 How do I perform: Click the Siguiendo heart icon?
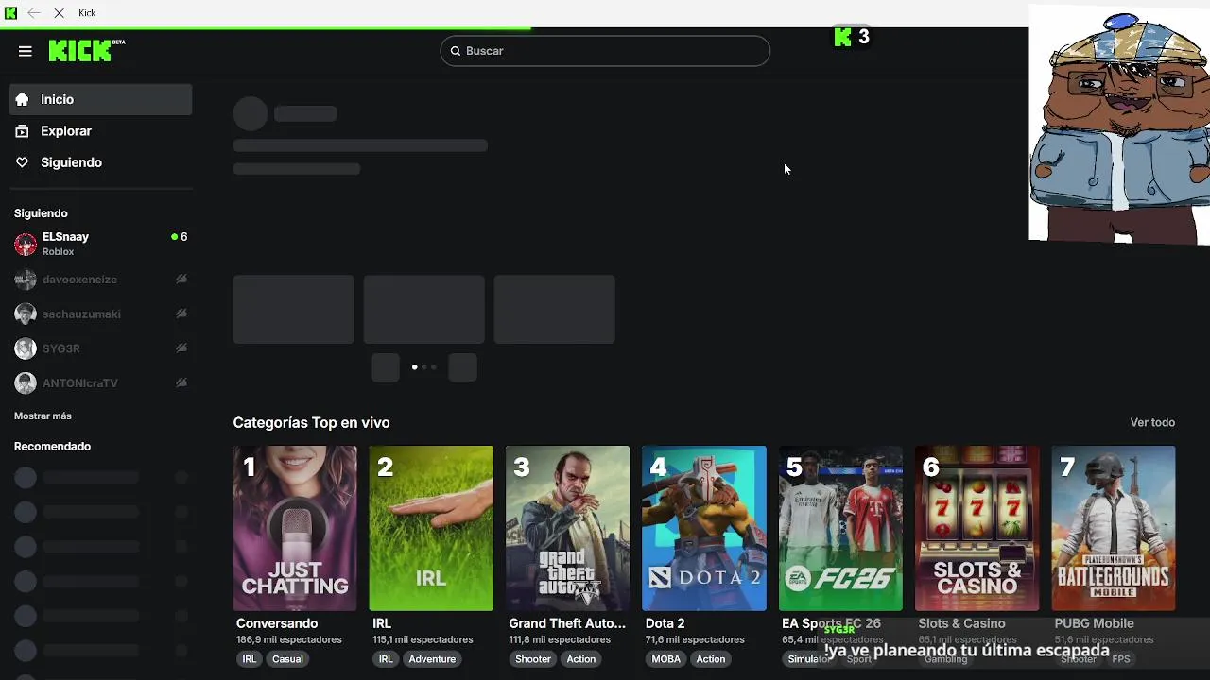pyautogui.click(x=22, y=162)
